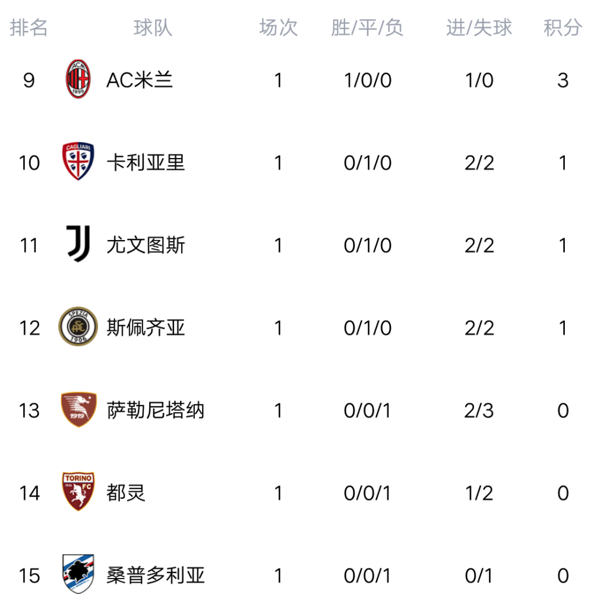Click the AC Milan club crest
The width and height of the screenshot is (594, 594).
click(78, 79)
